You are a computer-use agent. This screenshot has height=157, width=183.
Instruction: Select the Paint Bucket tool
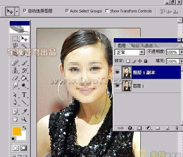[24, 78]
